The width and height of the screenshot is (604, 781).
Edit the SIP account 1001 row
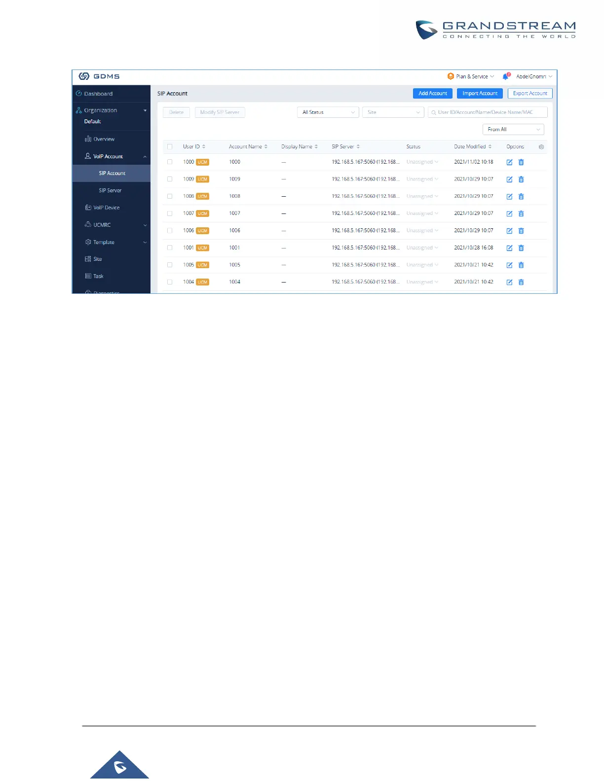coord(509,248)
